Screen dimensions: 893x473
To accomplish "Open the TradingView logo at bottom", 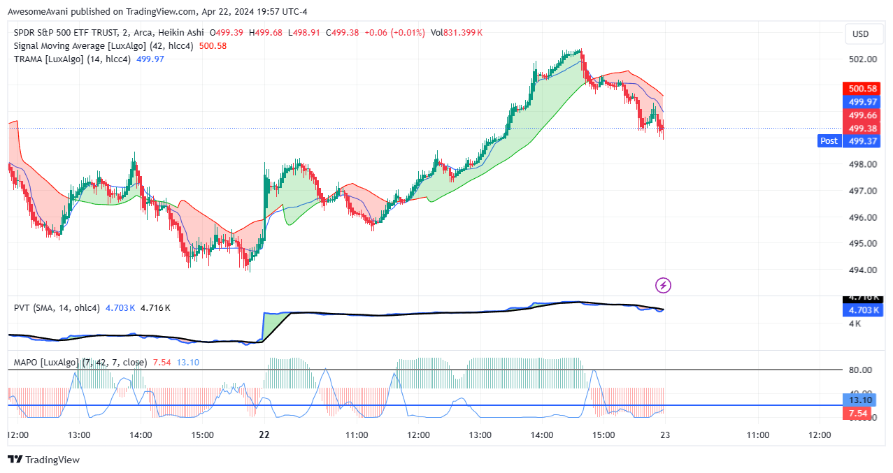I will [x=43, y=460].
